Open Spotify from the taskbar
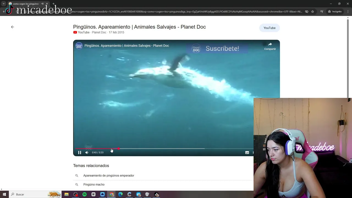Image resolution: width=352 pixels, height=198 pixels. (x=84, y=194)
